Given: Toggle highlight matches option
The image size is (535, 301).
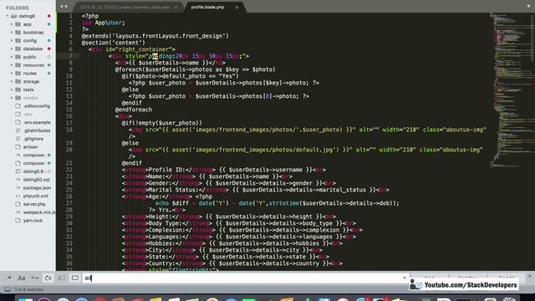Looking at the screenshot, I should click(75, 278).
